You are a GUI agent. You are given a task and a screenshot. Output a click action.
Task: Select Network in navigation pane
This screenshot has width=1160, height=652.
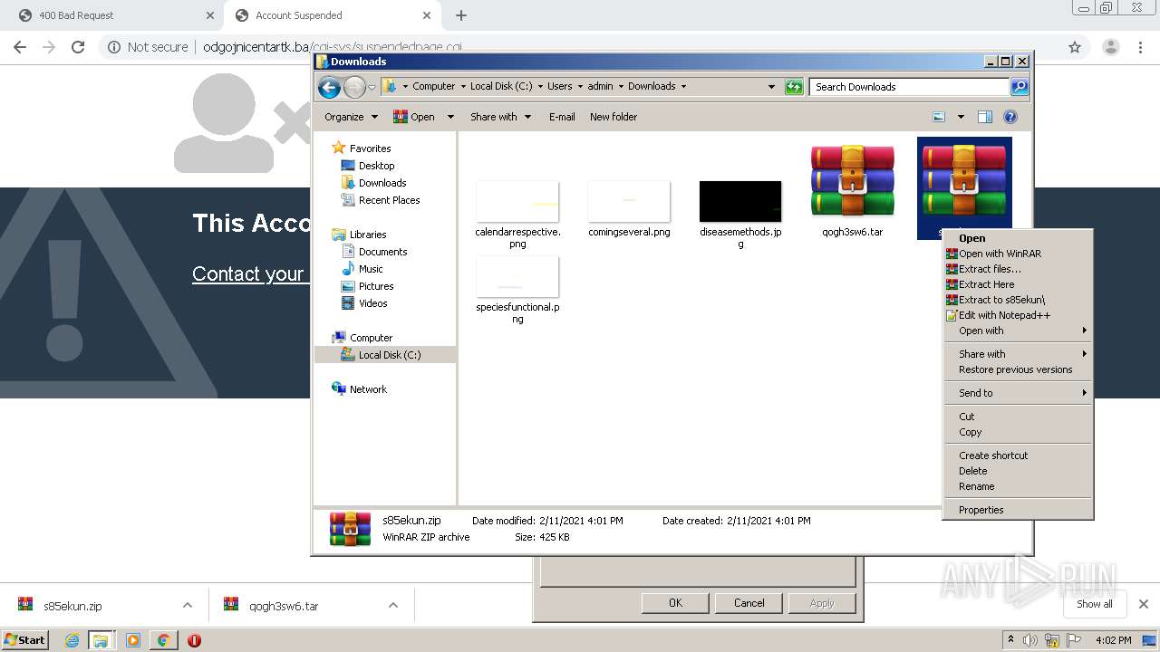368,389
